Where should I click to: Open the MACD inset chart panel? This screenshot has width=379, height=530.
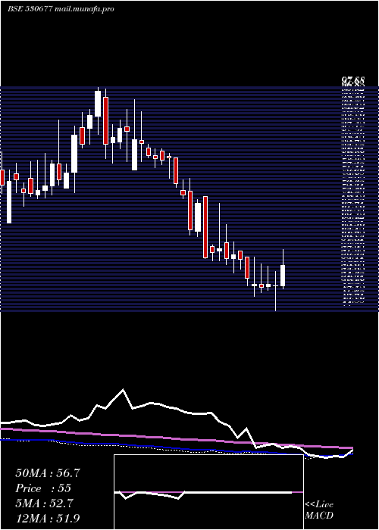(x=208, y=492)
